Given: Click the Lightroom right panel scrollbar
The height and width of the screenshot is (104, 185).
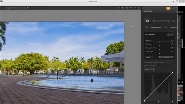Looking at the screenshot, I should click(182, 44).
